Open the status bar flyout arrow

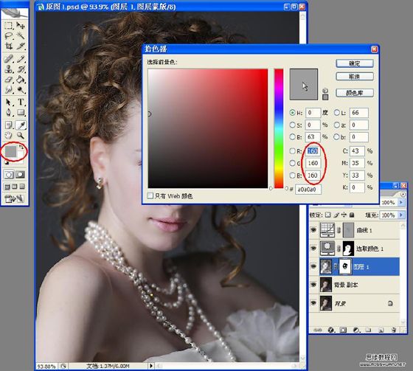click(151, 365)
